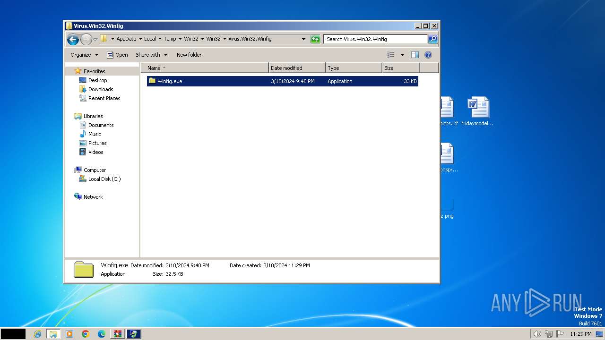Open Desktop in the navigation pane
The image size is (605, 340).
pyautogui.click(x=97, y=80)
